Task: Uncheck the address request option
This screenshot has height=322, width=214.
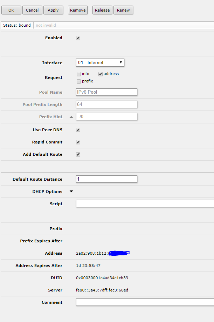Action: coord(101,74)
